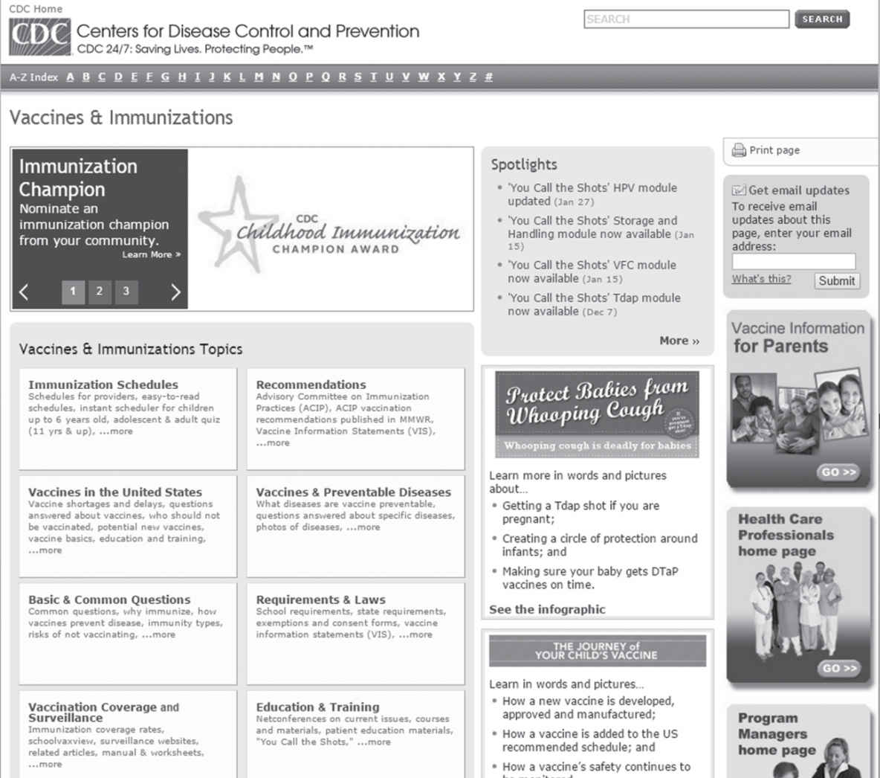Open A-Z Index letter H
The height and width of the screenshot is (778, 880).
(182, 77)
